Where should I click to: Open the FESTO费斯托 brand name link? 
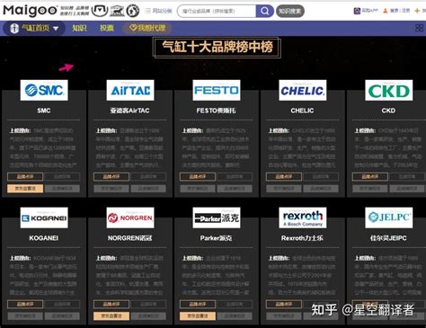coord(216,111)
